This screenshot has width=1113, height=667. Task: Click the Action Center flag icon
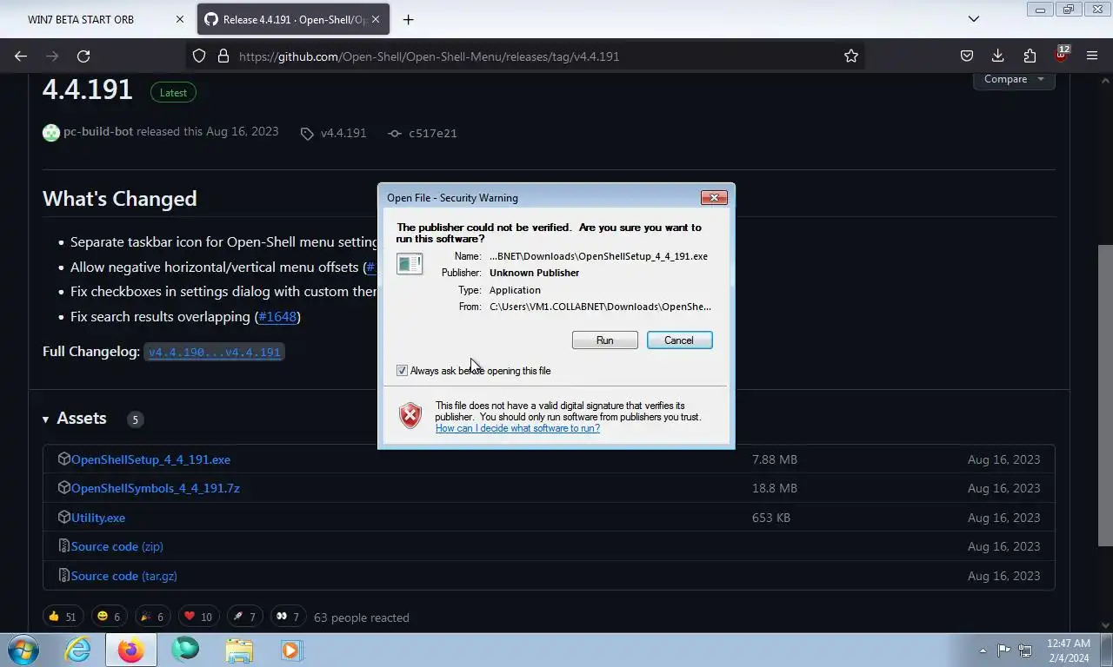coord(1003,650)
